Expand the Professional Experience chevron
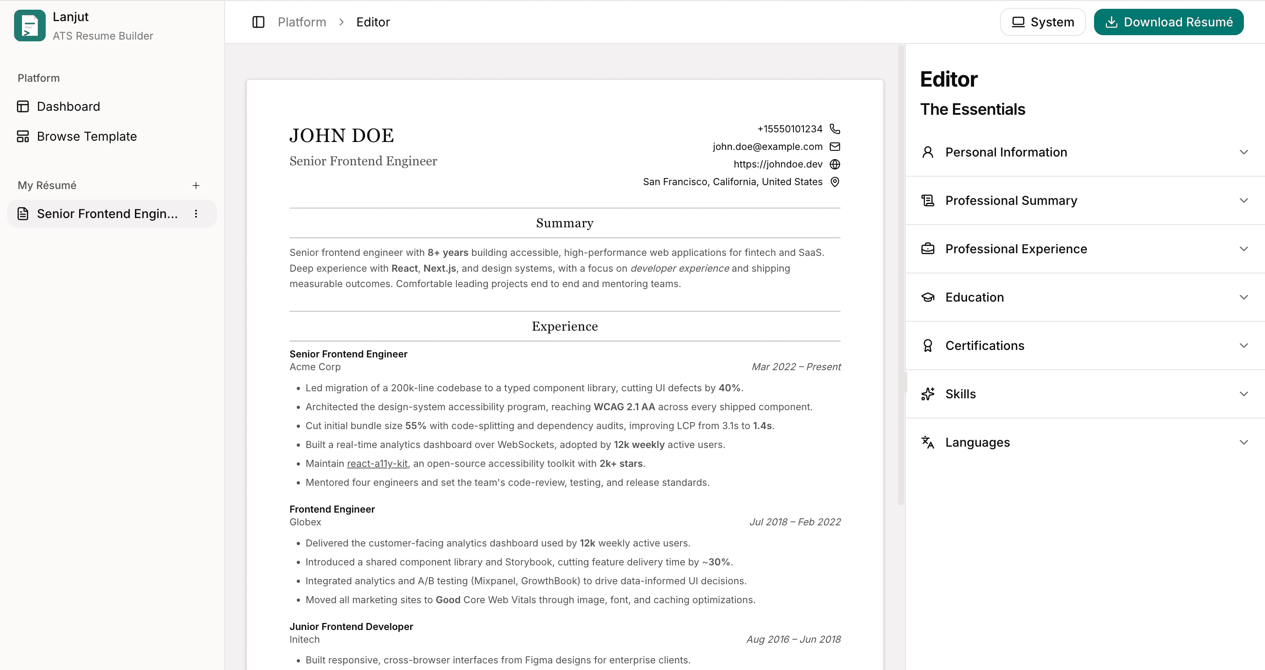This screenshot has width=1265, height=670. tap(1243, 248)
